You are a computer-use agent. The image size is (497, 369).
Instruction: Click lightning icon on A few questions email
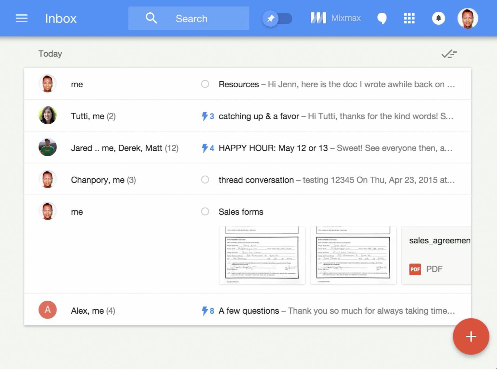[205, 311]
